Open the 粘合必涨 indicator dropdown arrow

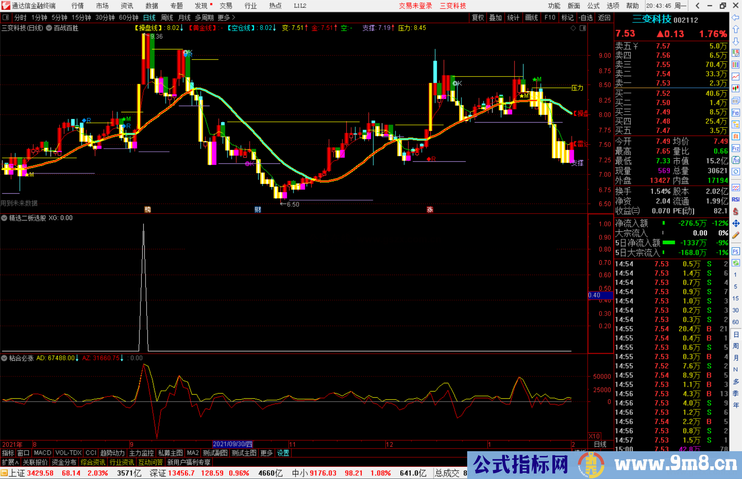4,358
